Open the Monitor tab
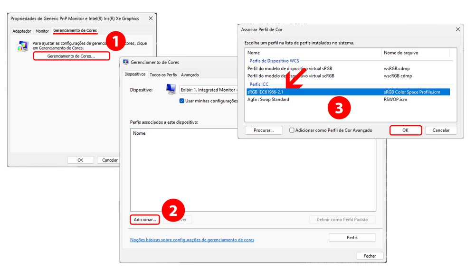The image size is (475, 278). click(x=42, y=31)
